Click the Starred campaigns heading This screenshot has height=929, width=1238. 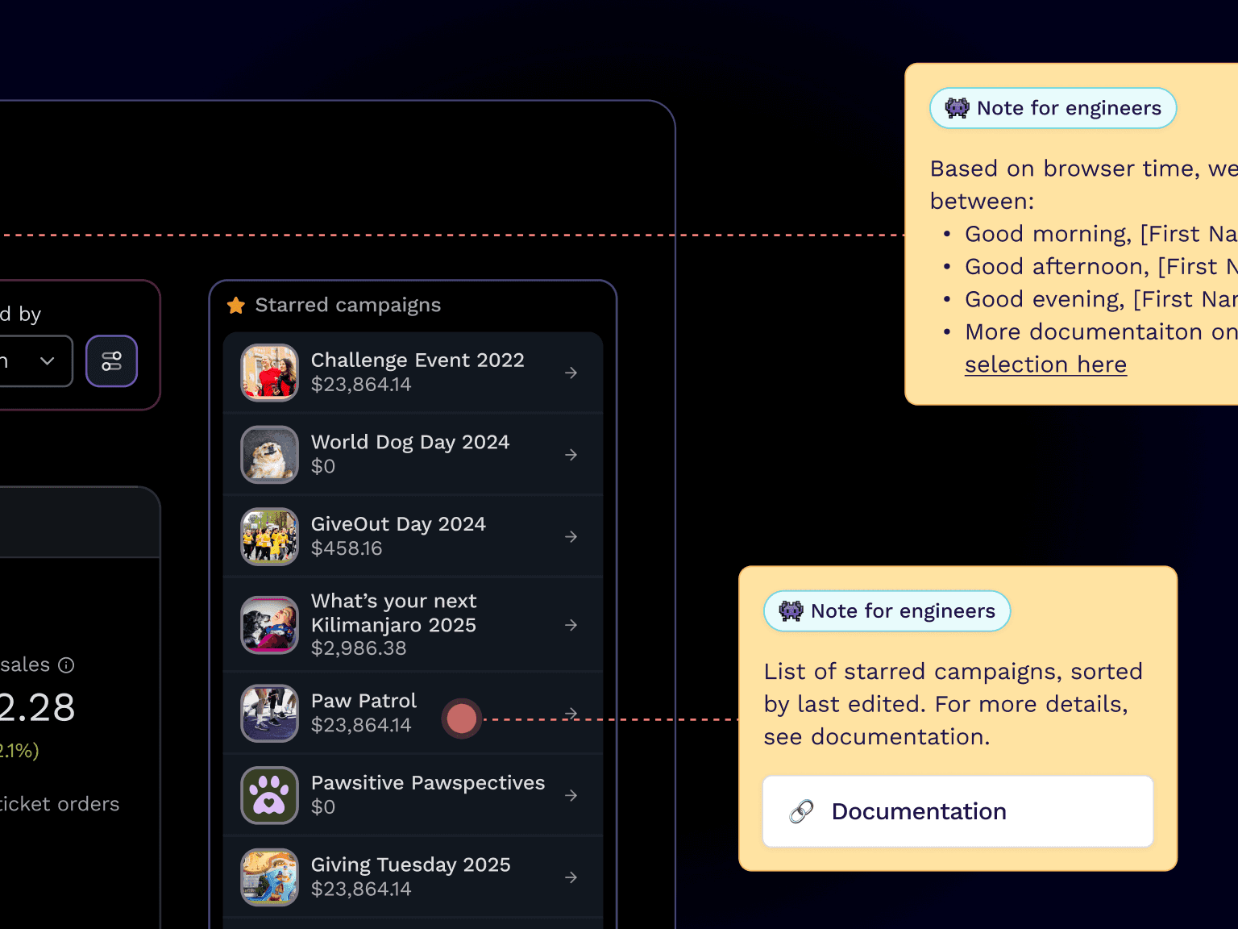coord(348,305)
